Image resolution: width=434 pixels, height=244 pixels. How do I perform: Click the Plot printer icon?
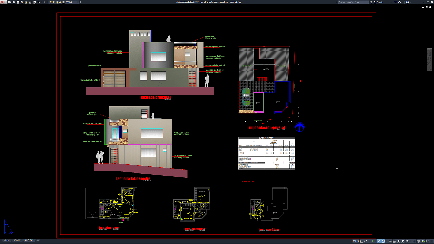pyautogui.click(x=34, y=2)
